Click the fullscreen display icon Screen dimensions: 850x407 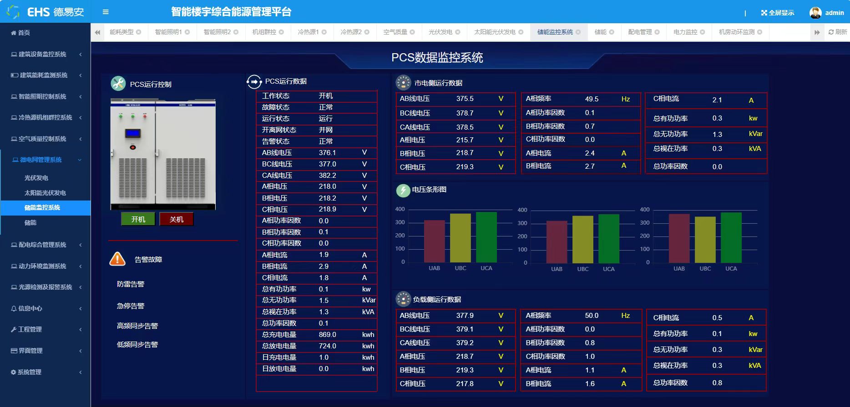click(x=764, y=13)
